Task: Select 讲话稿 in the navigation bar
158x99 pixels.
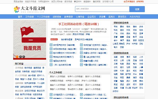Action: pyautogui.click(x=102, y=17)
